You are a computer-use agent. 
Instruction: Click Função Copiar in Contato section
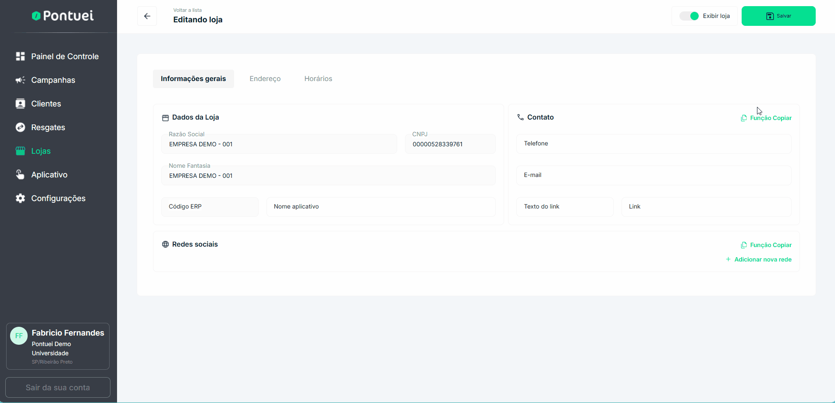coord(766,118)
